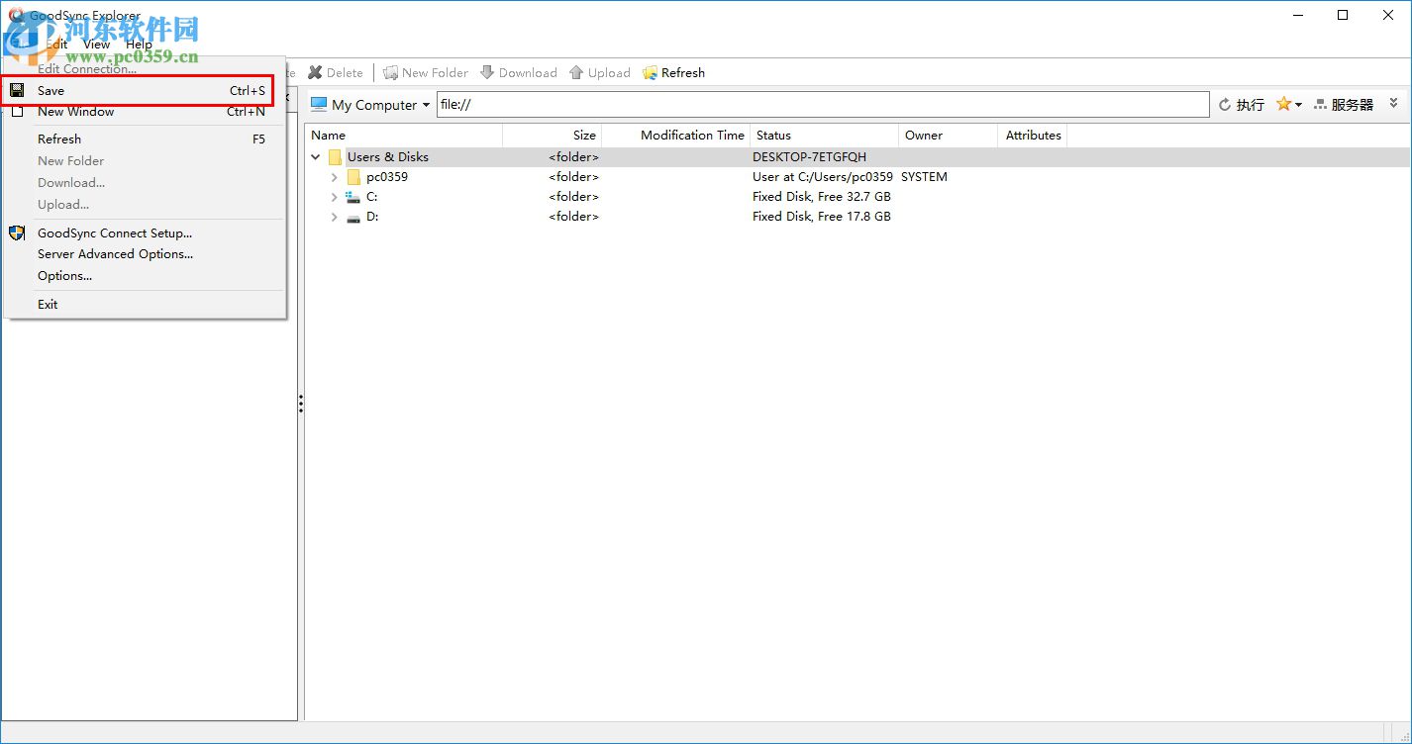The height and width of the screenshot is (744, 1412).
Task: Click the Delete toolbar button
Action: tap(336, 73)
